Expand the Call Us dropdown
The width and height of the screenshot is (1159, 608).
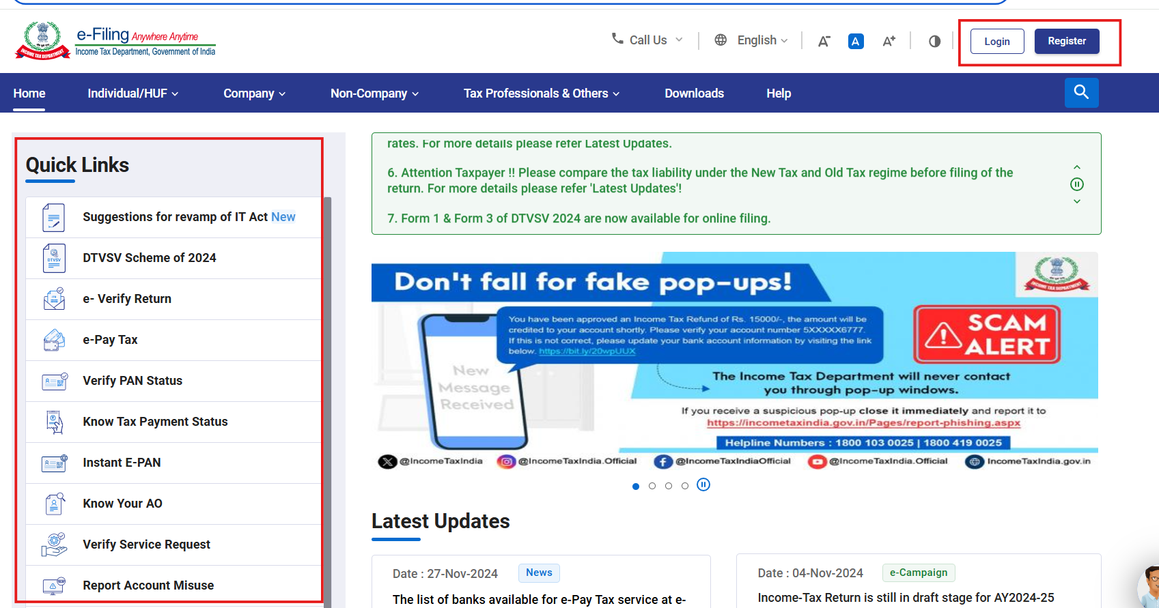647,40
